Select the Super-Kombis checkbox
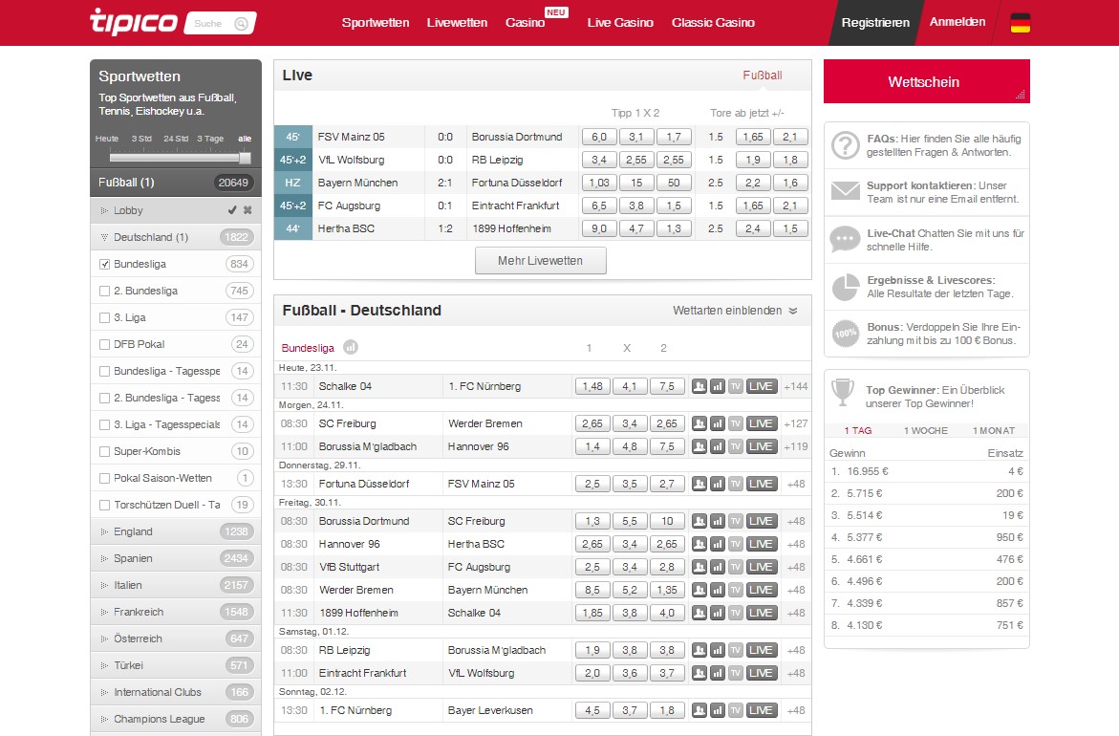 [x=105, y=451]
